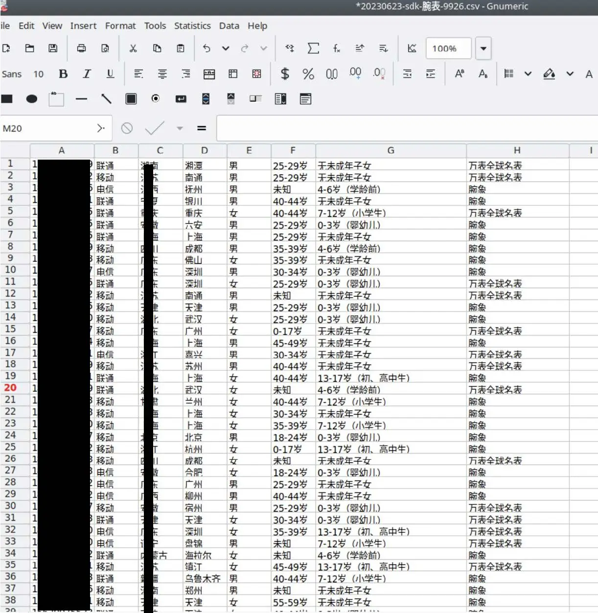Open the zoom level dropdown
Viewport: 598px width, 613px height.
(483, 48)
